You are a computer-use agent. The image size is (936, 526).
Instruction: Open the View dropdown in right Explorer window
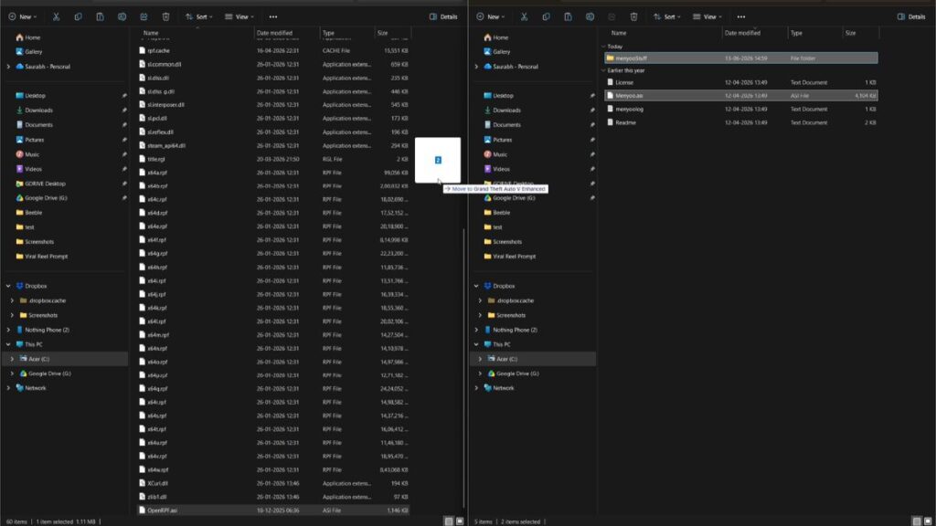click(x=707, y=16)
